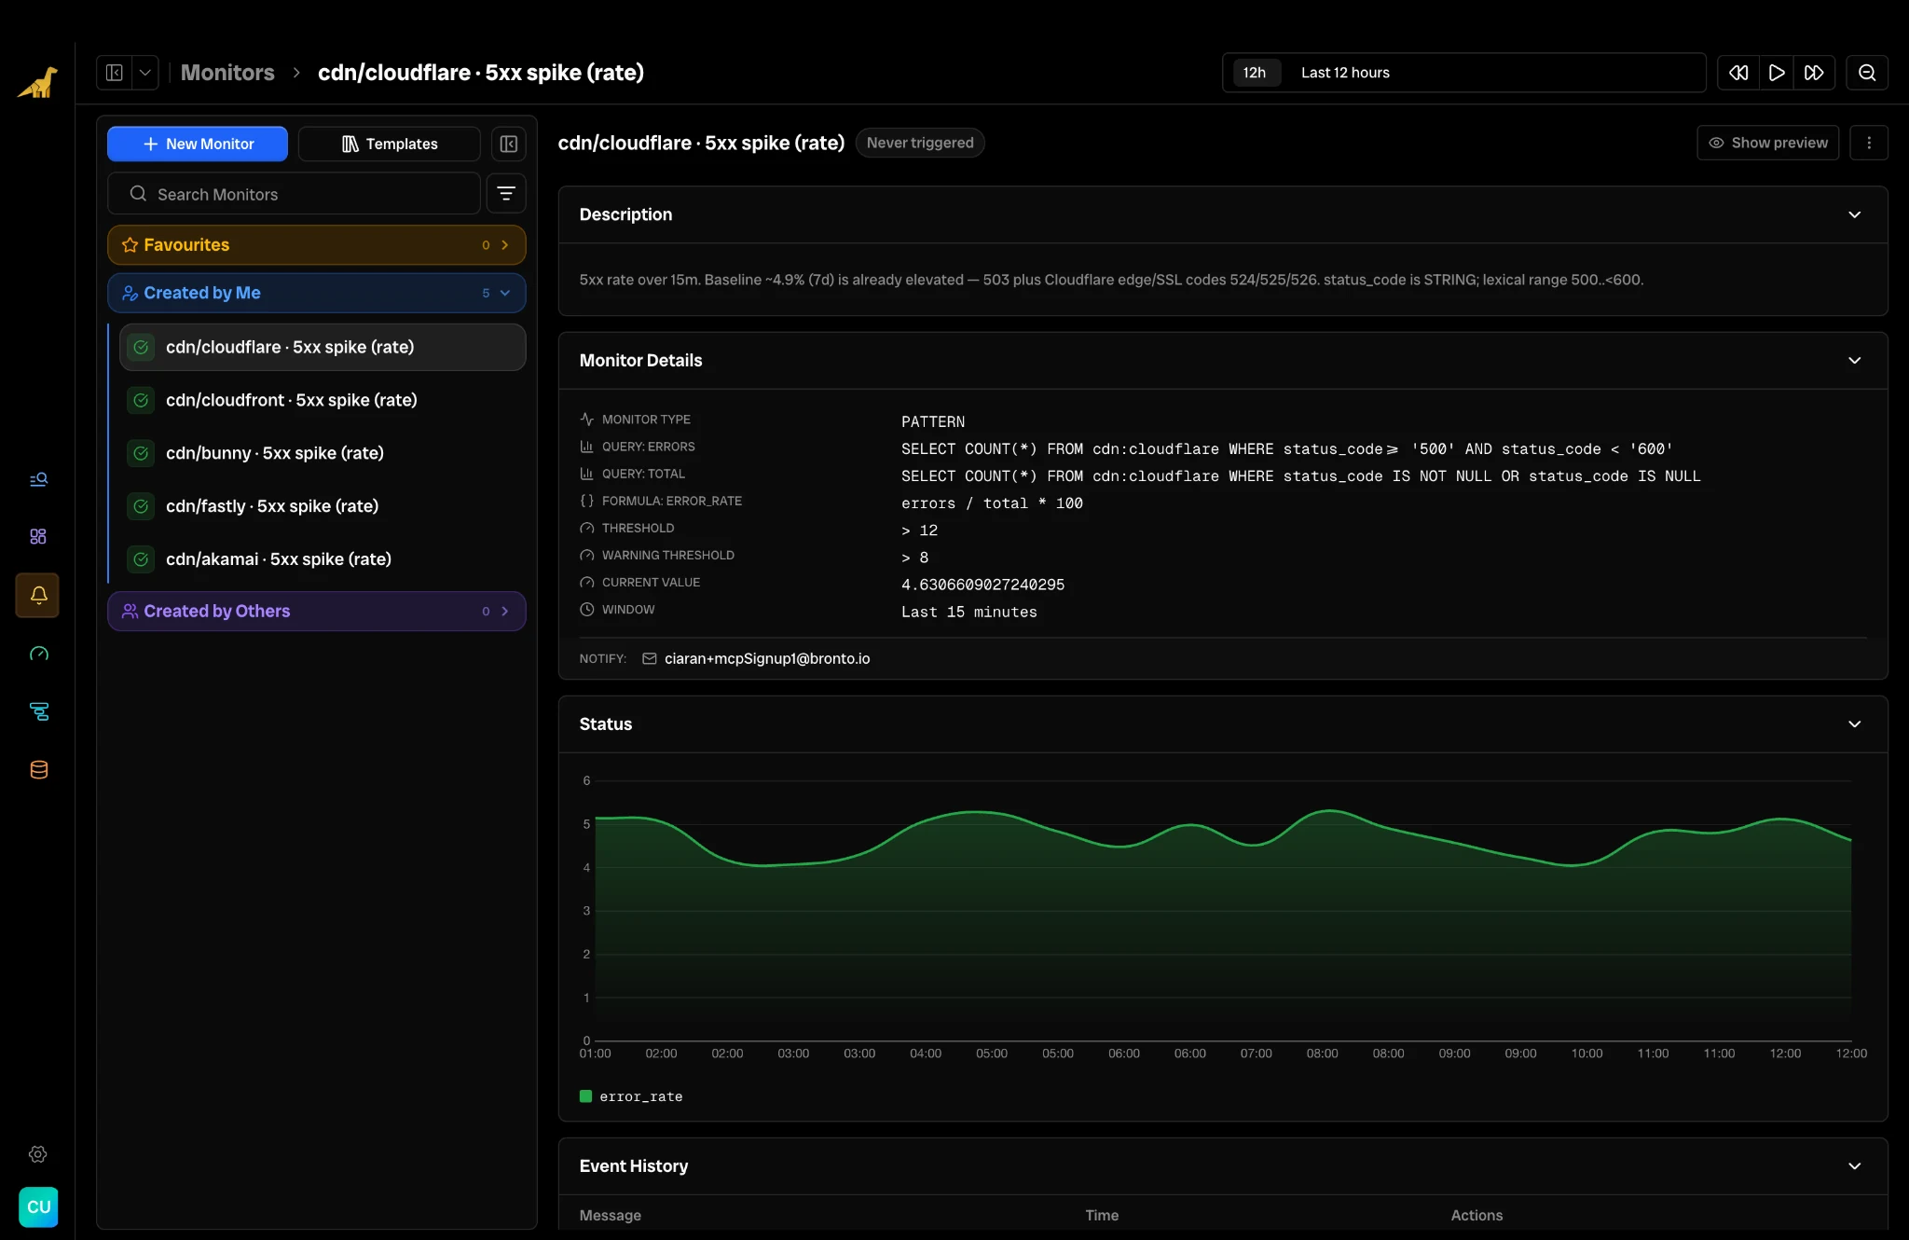Open settings gear in left navigation
1909x1240 pixels.
pyautogui.click(x=38, y=1154)
